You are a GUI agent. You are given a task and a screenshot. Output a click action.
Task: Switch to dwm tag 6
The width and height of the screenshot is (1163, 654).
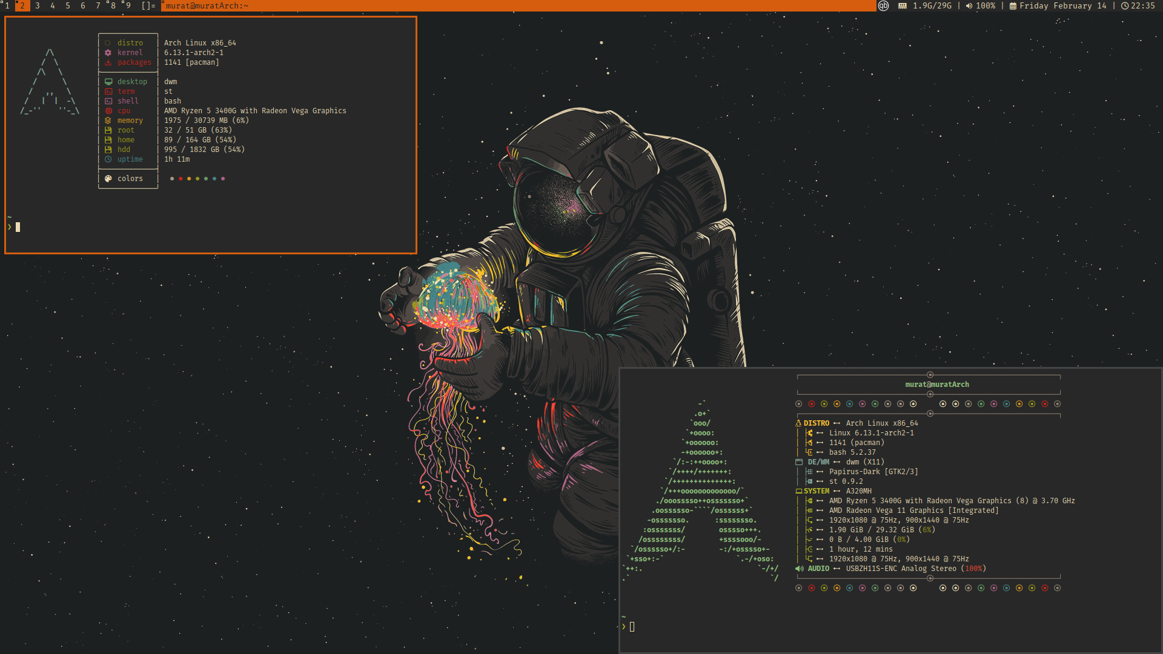tap(83, 5)
